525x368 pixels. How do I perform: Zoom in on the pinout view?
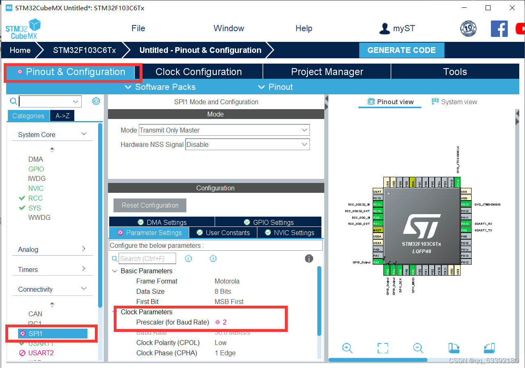coord(347,348)
